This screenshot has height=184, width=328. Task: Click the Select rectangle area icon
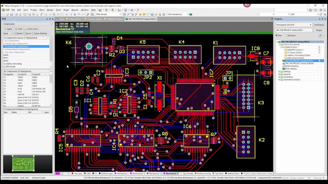pyautogui.click(x=63, y=14)
